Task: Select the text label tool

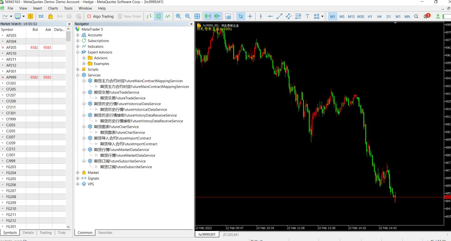Action: (x=308, y=16)
